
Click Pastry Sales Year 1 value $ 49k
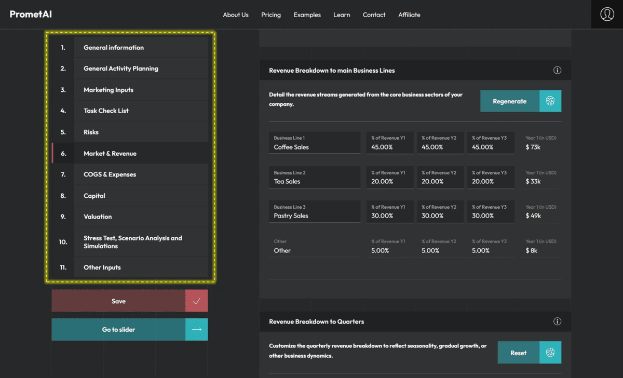[533, 216]
